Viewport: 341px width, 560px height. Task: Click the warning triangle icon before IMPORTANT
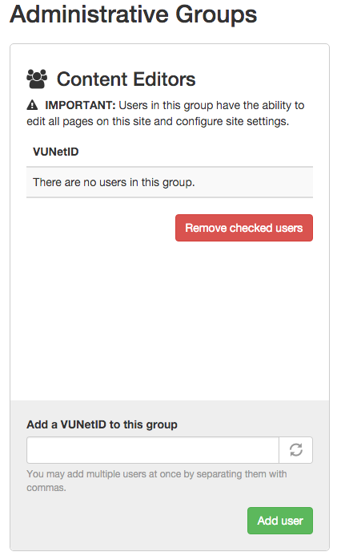tap(32, 105)
